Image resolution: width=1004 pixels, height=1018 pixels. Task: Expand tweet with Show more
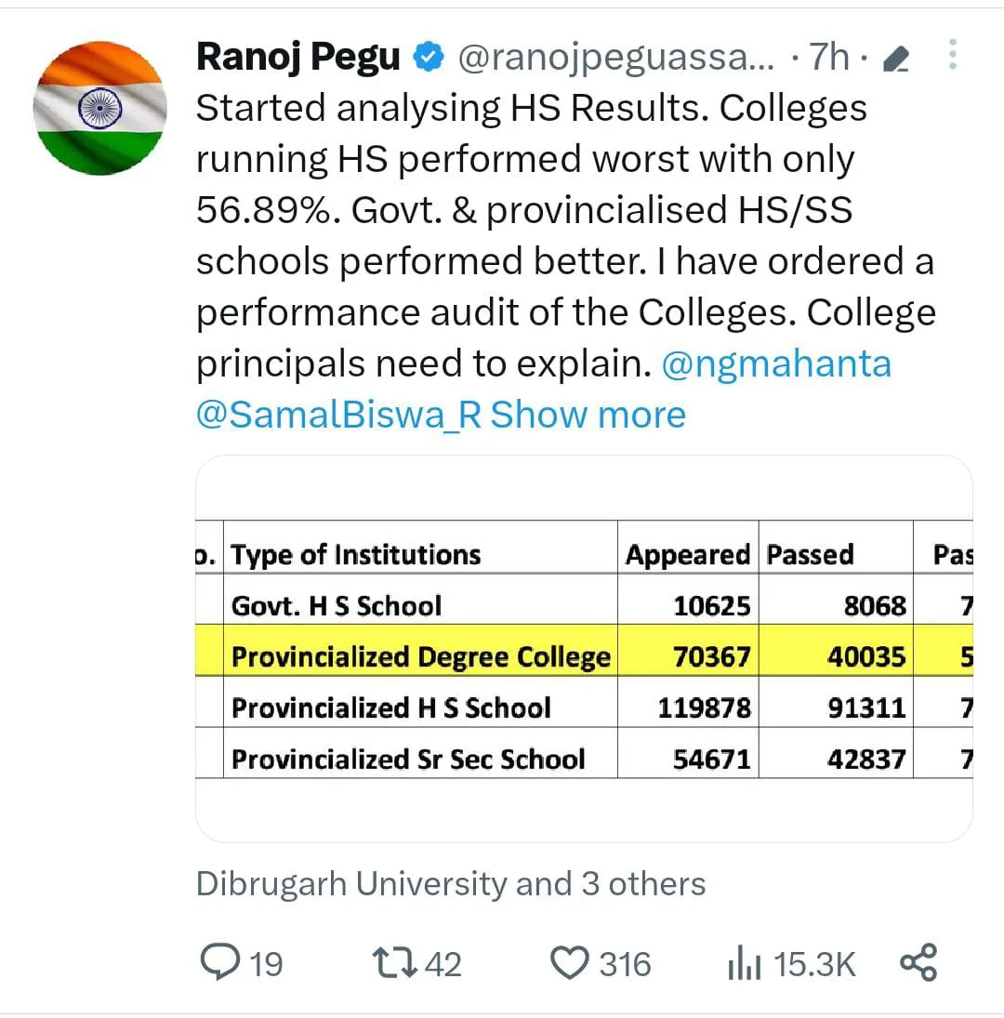tap(588, 415)
